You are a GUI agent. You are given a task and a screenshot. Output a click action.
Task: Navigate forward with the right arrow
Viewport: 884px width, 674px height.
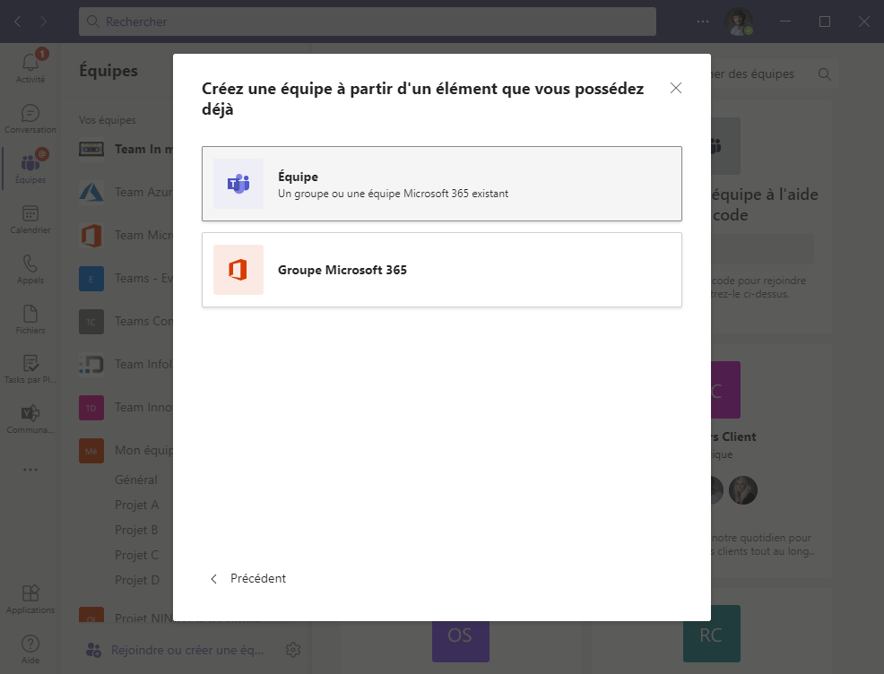coord(43,22)
